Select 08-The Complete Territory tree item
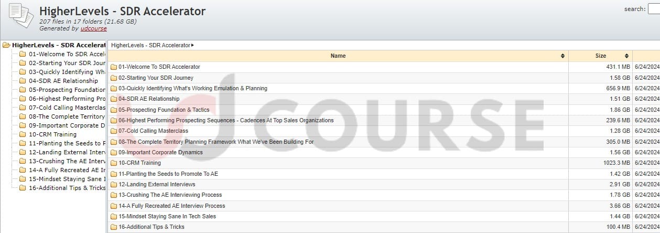 pyautogui.click(x=67, y=116)
